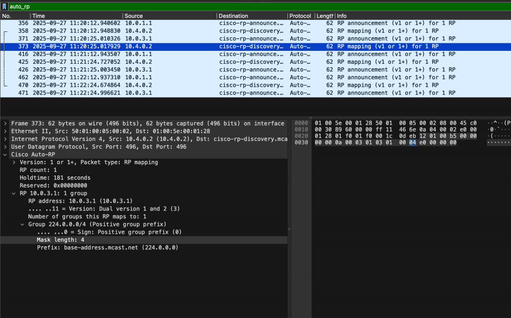Click into the auto_rp display filter field
The image size is (511, 318).
pos(250,6)
